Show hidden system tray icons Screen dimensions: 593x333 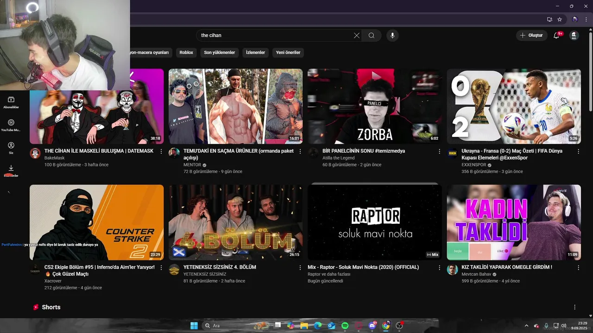pyautogui.click(x=527, y=326)
